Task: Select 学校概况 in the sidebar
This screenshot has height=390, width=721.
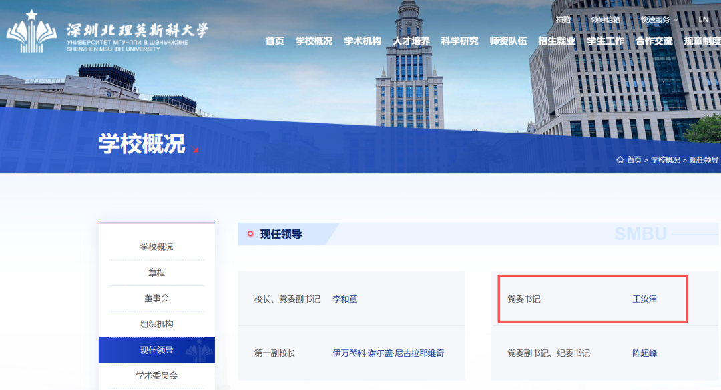Action: (156, 247)
